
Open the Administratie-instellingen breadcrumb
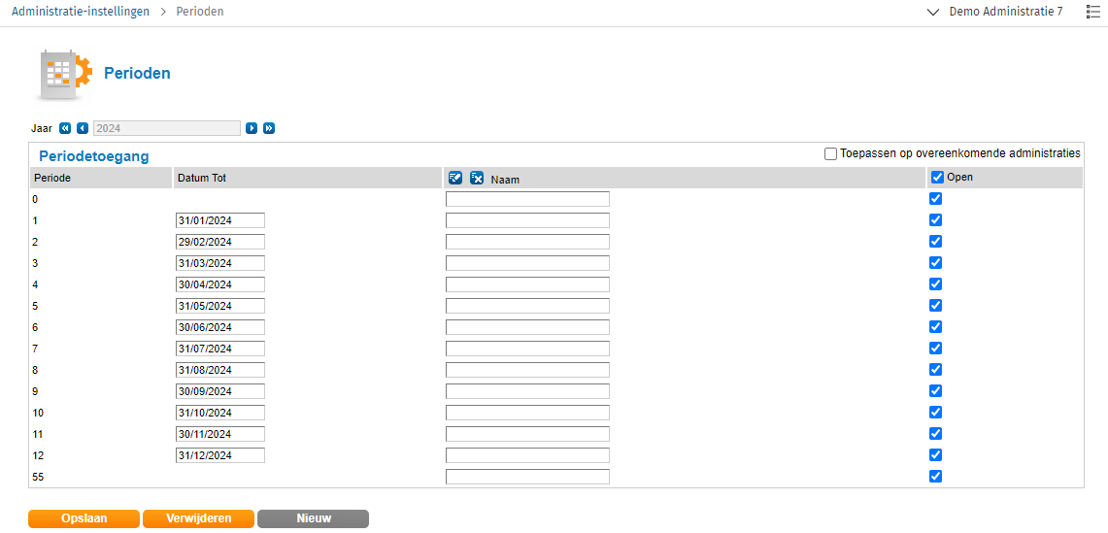(x=81, y=12)
